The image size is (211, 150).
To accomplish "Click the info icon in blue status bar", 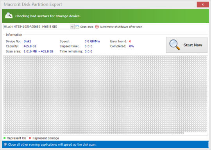I will click(5, 145).
